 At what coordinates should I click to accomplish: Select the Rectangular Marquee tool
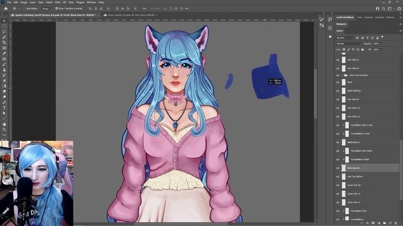coord(4,26)
